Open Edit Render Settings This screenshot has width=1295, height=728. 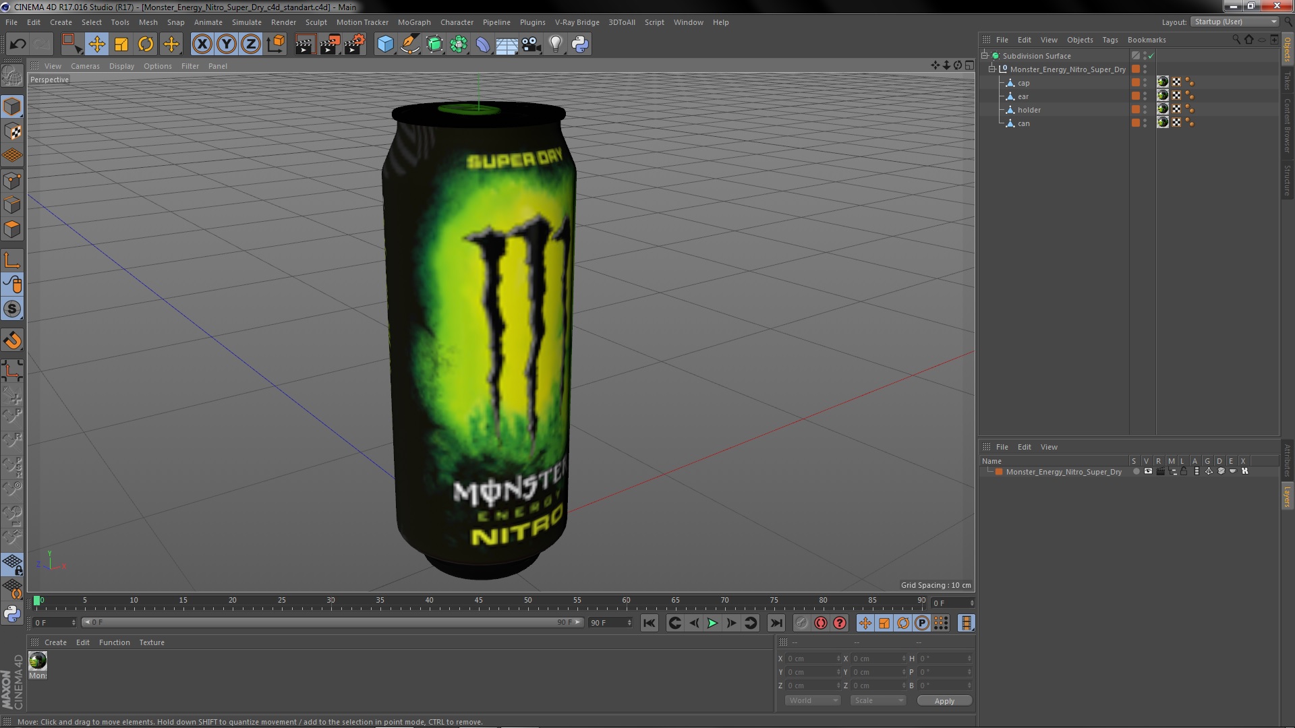point(355,44)
